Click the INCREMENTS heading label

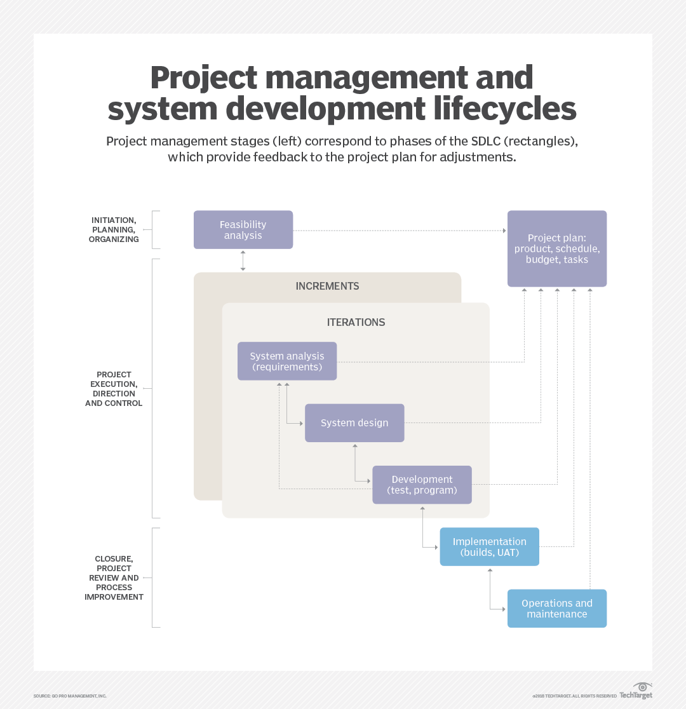click(327, 287)
